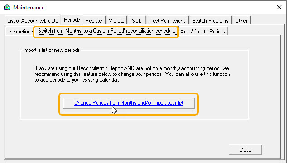Screen dimensions: 287x163
Task: Click the Maintenance title bar text
Action: click(29, 8)
